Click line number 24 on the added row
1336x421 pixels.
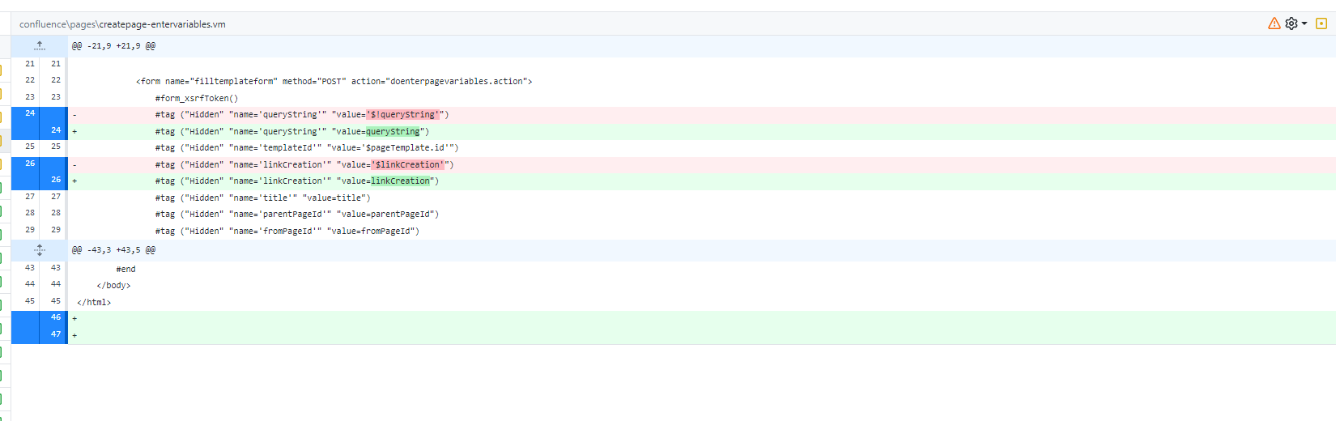(x=56, y=130)
